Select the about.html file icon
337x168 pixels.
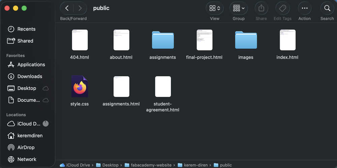point(121,40)
